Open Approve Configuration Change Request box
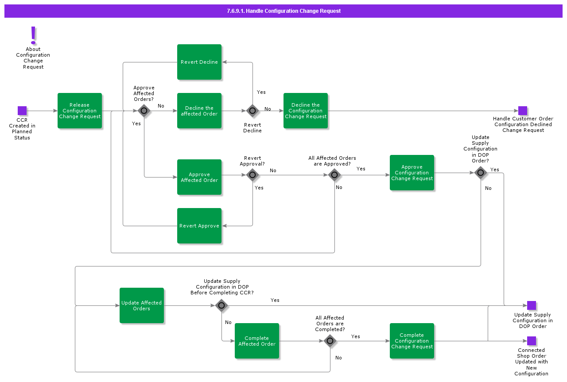Viewport: 567px width, 382px height. click(412, 173)
